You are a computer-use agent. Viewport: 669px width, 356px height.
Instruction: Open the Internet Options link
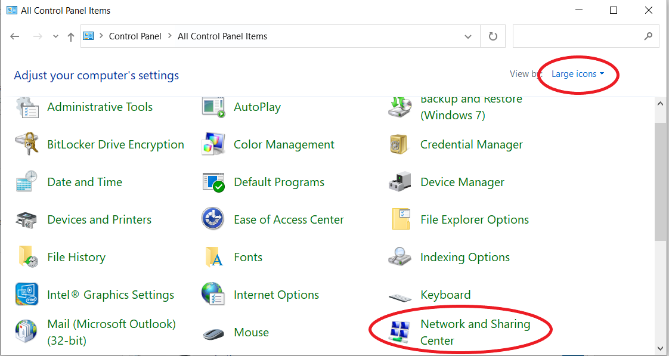coord(277,295)
